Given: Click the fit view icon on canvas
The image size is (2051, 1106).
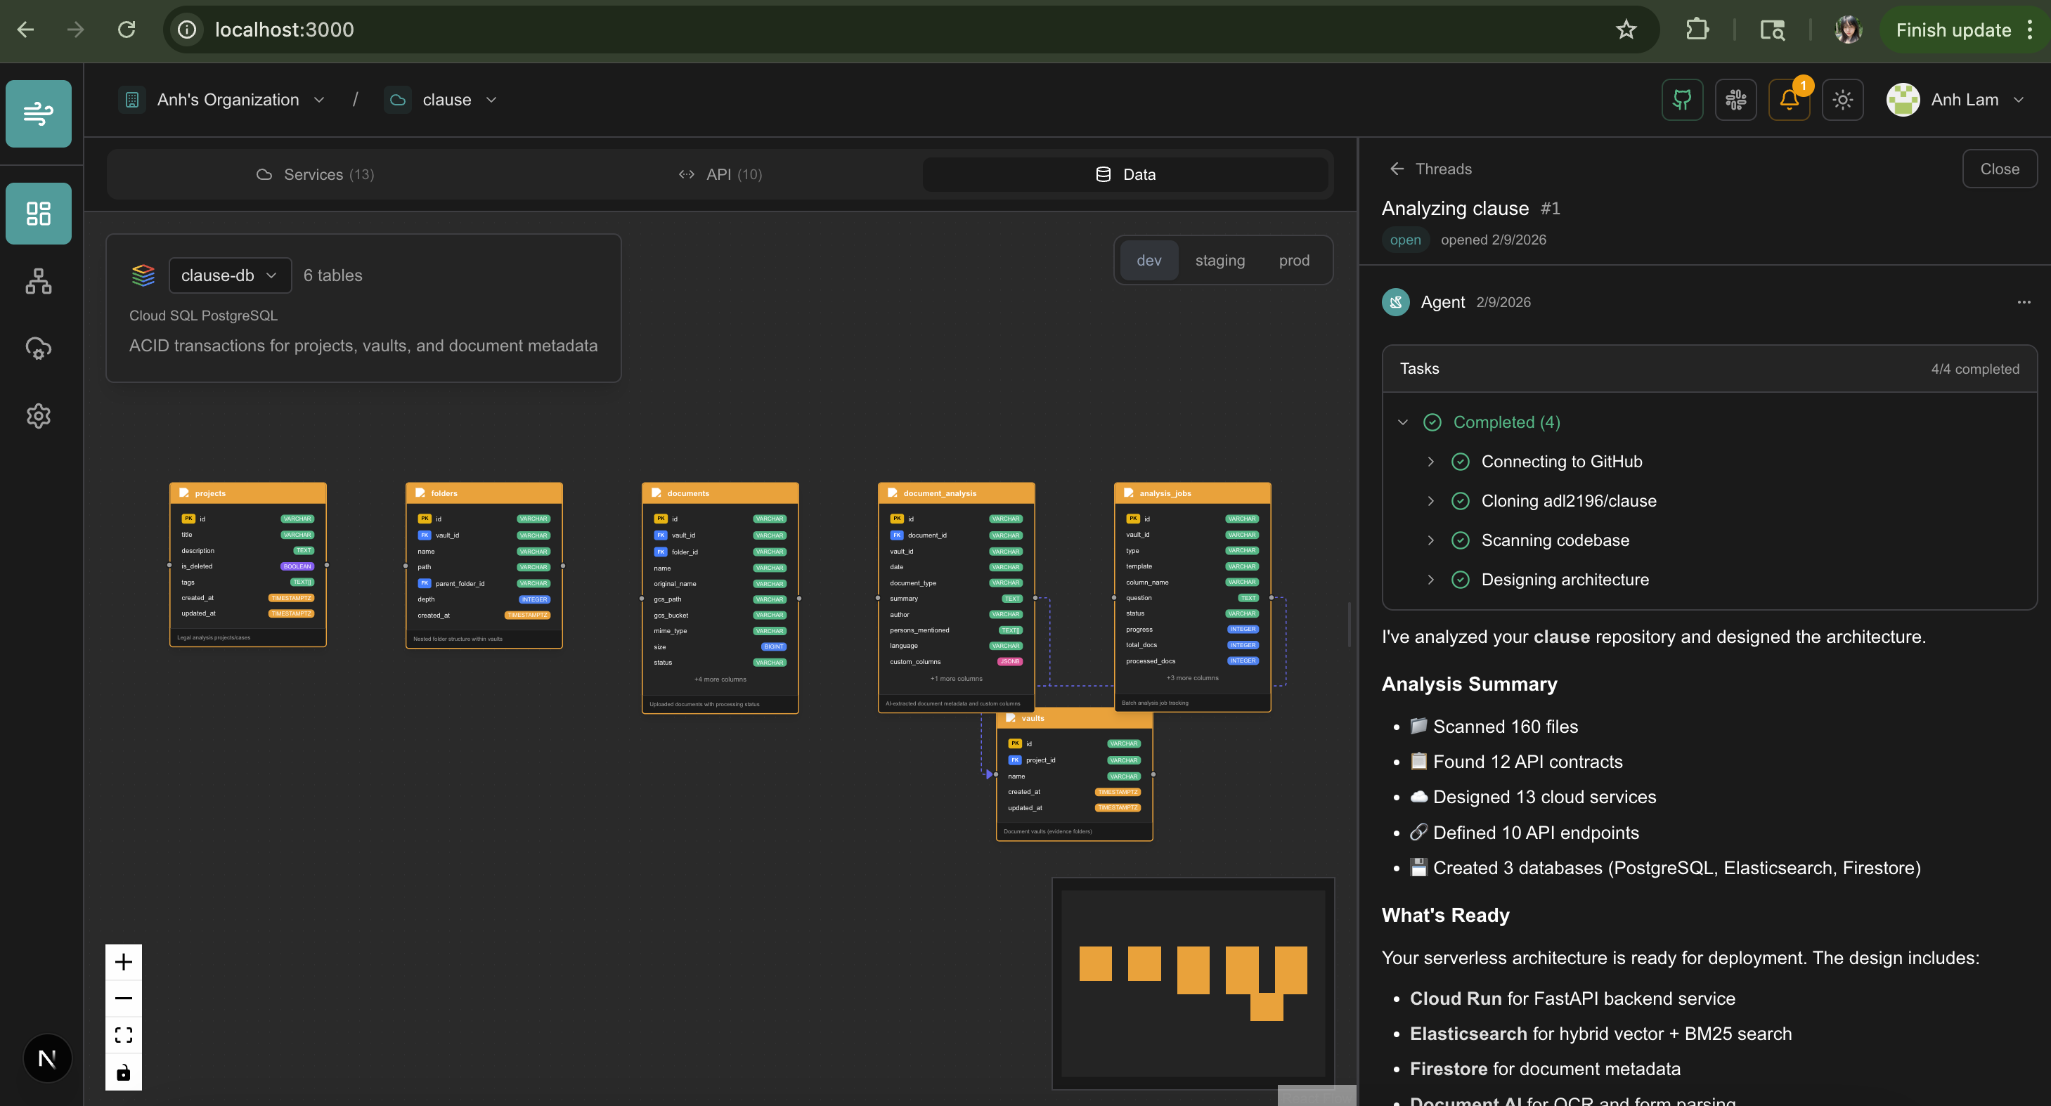Looking at the screenshot, I should pos(124,1034).
